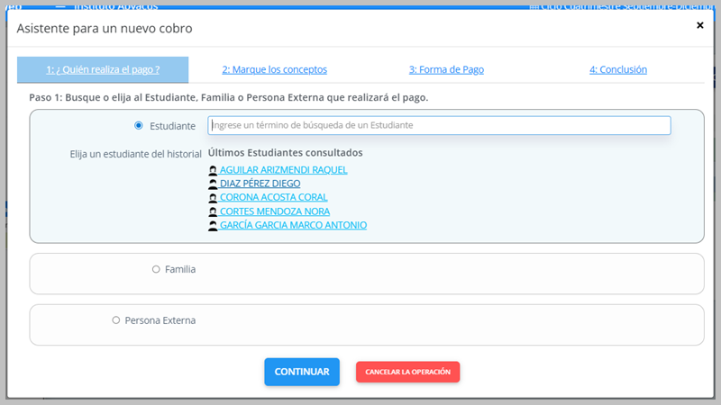Switch to '2: Marque los conceptos' tab

(274, 69)
